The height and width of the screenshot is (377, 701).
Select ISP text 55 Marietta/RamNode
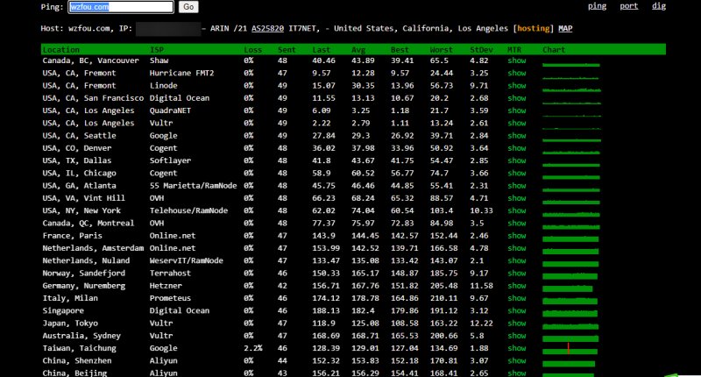point(193,186)
